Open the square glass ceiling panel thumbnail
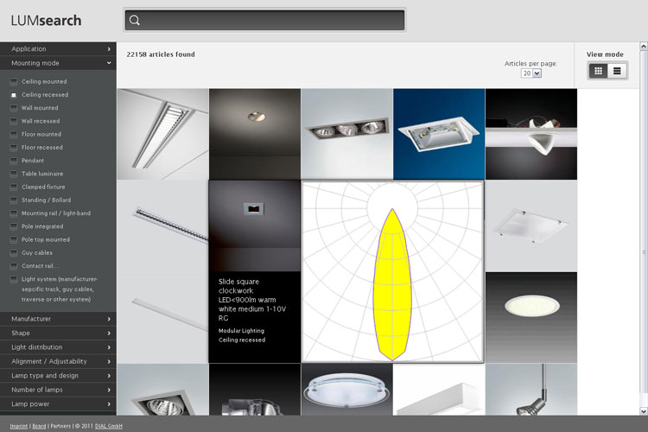 (531, 226)
